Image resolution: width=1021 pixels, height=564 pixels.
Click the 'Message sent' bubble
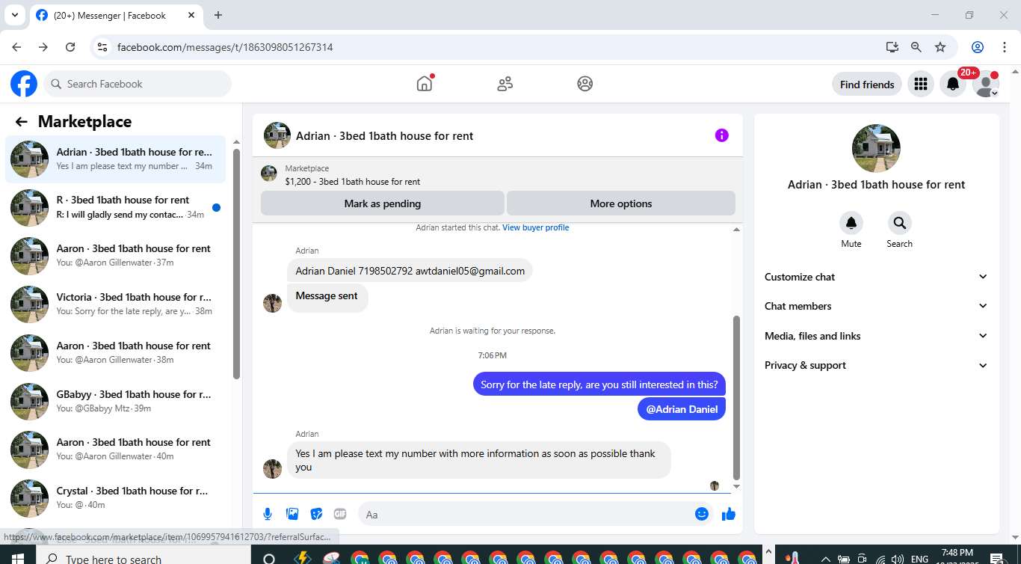(x=327, y=296)
